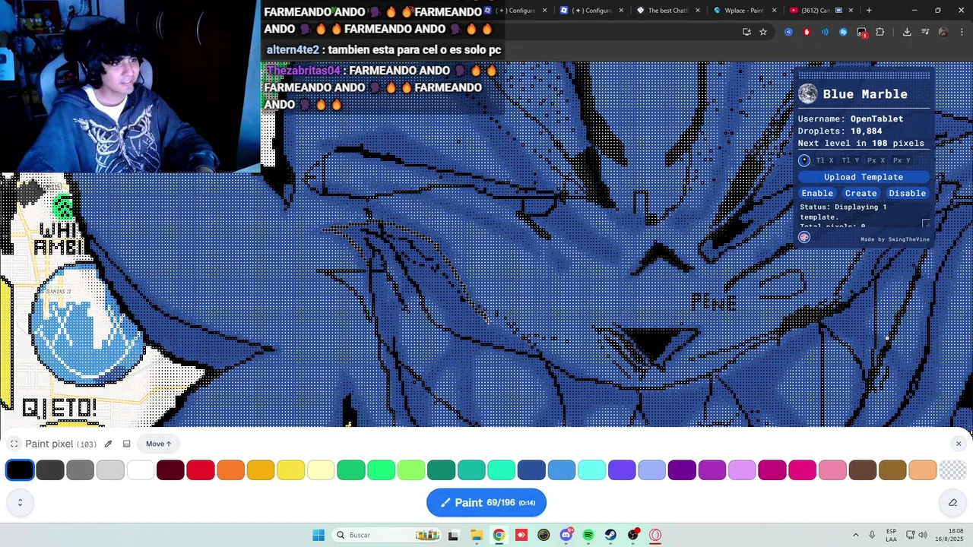Open the Chrome three-dot menu
This screenshot has width=973, height=547.
pos(962,32)
